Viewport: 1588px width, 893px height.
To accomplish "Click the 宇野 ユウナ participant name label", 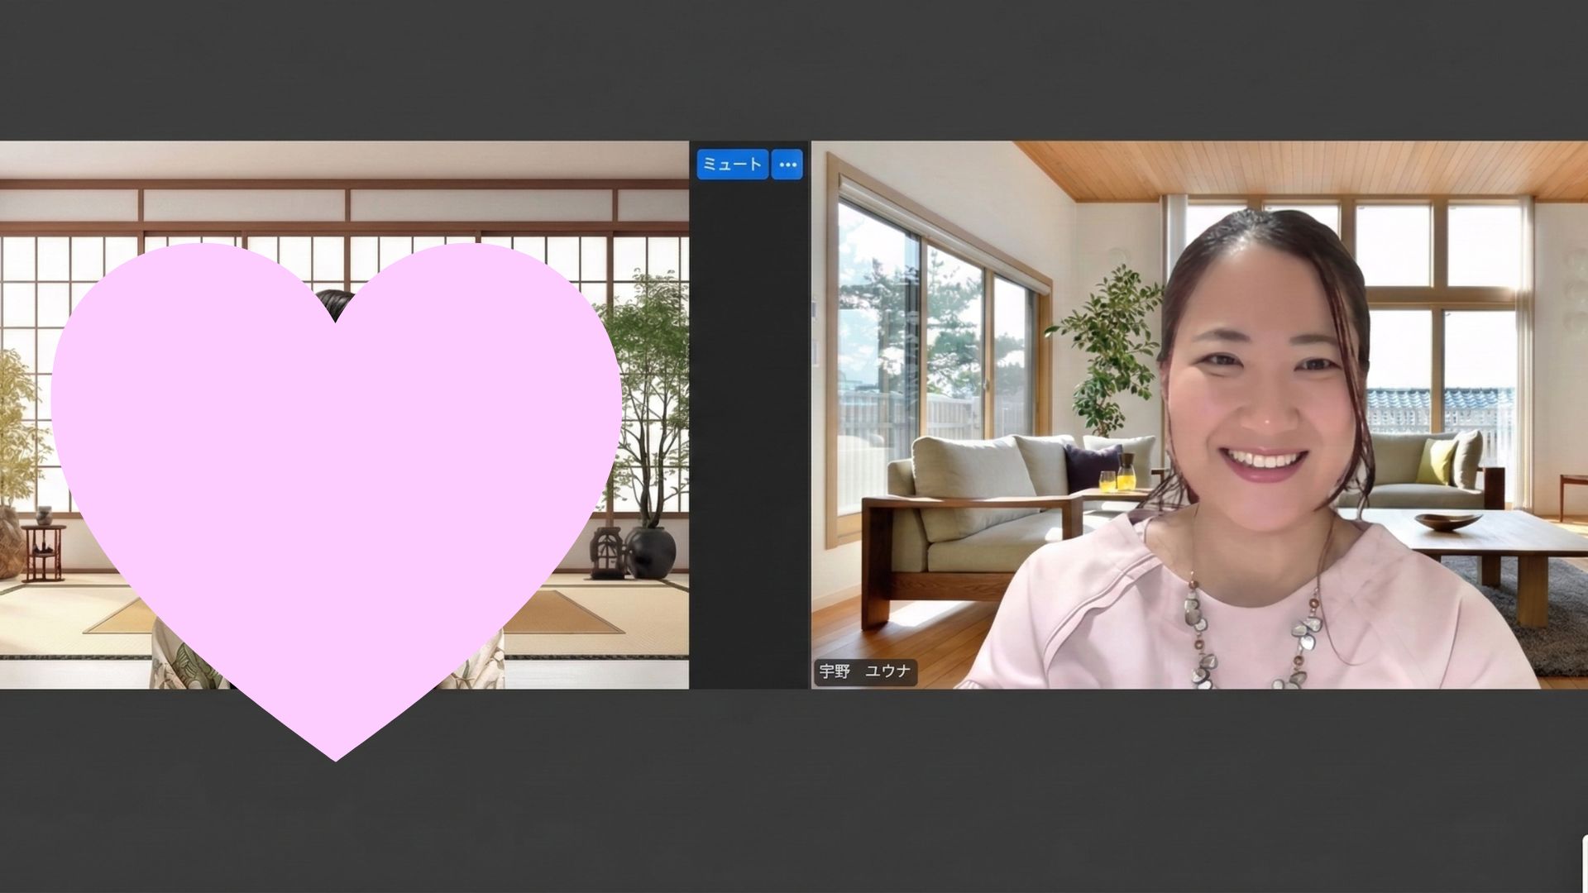I will point(864,671).
